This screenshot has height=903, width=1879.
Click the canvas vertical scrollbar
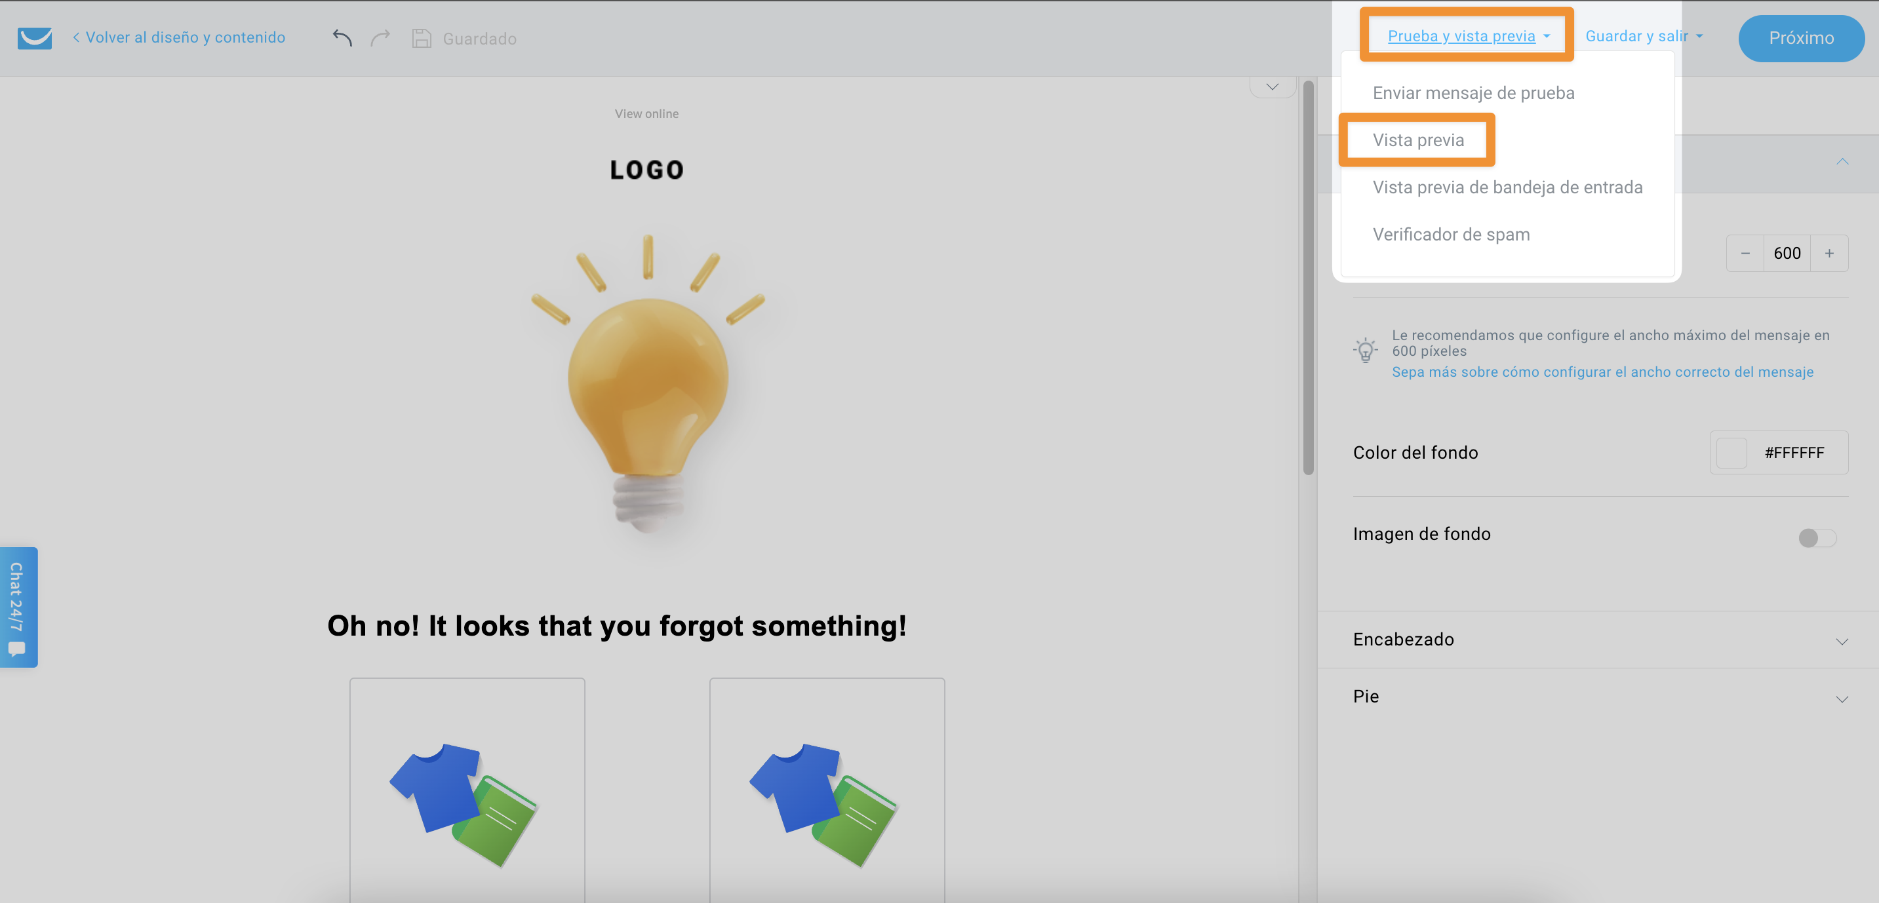pyautogui.click(x=1308, y=277)
